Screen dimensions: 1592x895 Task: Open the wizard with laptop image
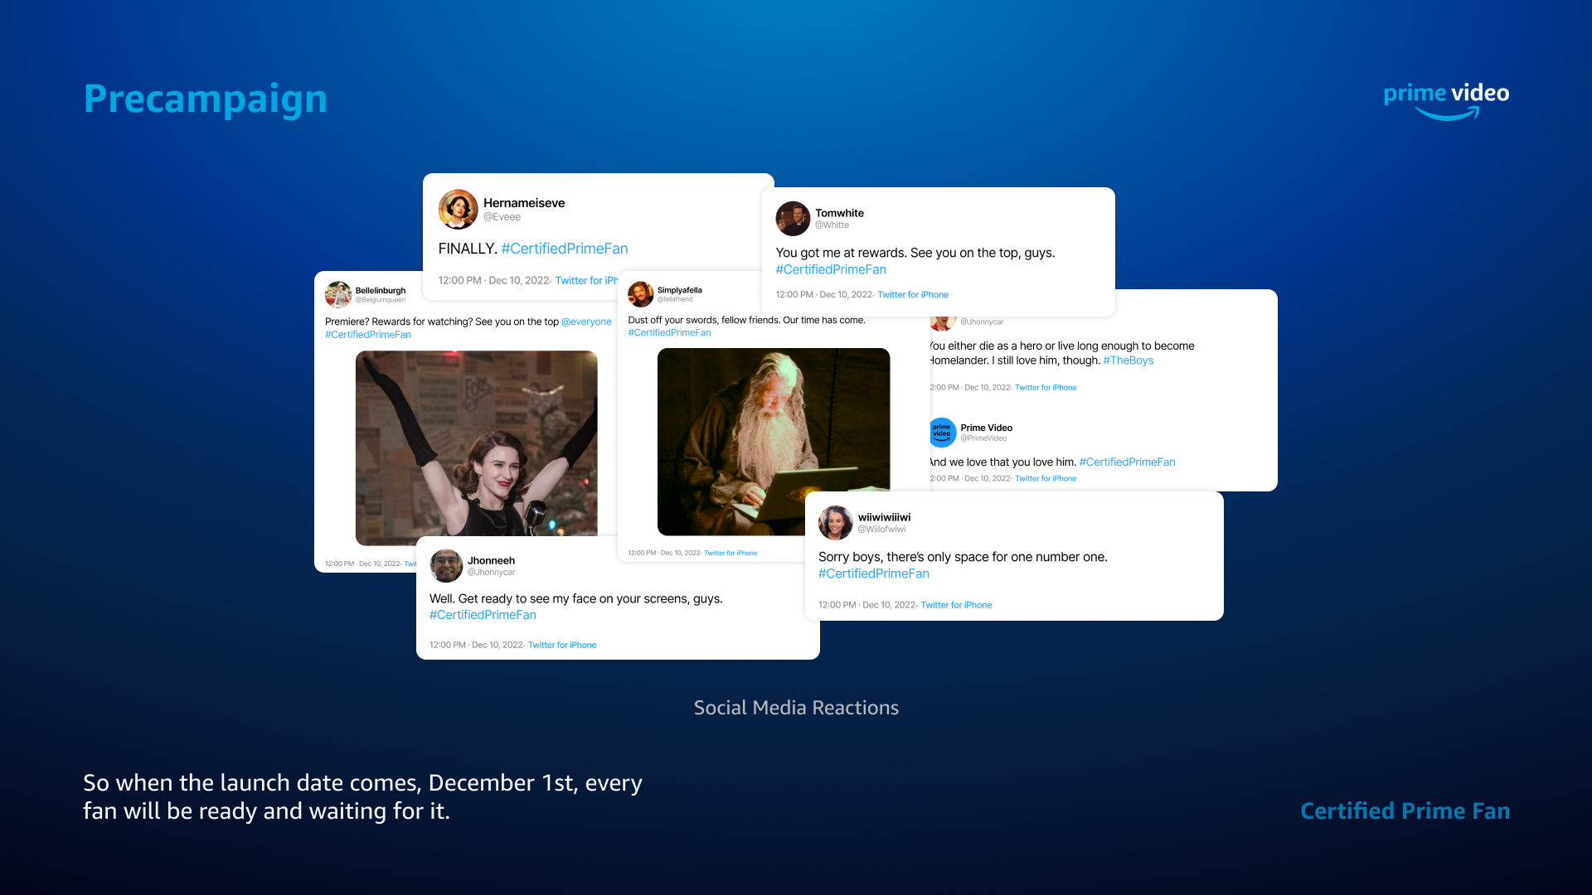click(x=774, y=442)
